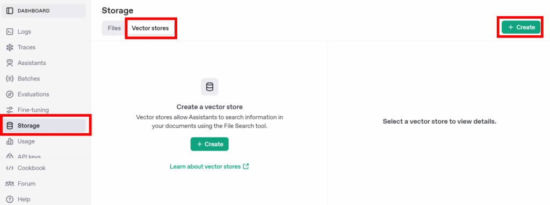Image resolution: width=550 pixels, height=205 pixels.
Task: Switch to the Files tab
Action: 114,28
